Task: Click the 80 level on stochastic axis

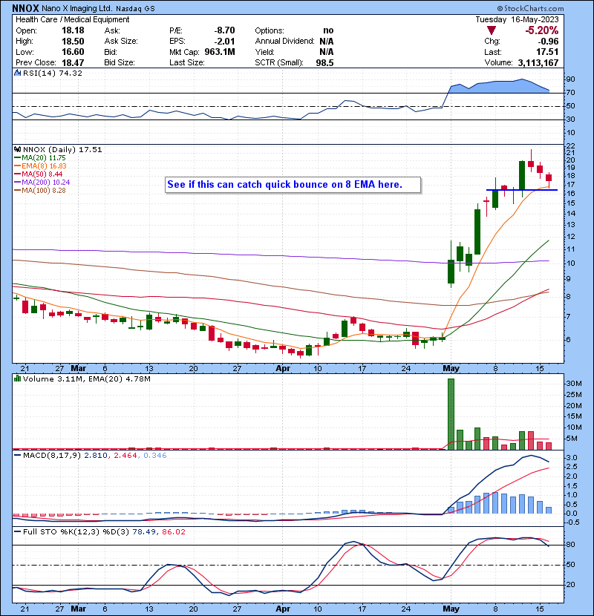Action: tap(570, 545)
